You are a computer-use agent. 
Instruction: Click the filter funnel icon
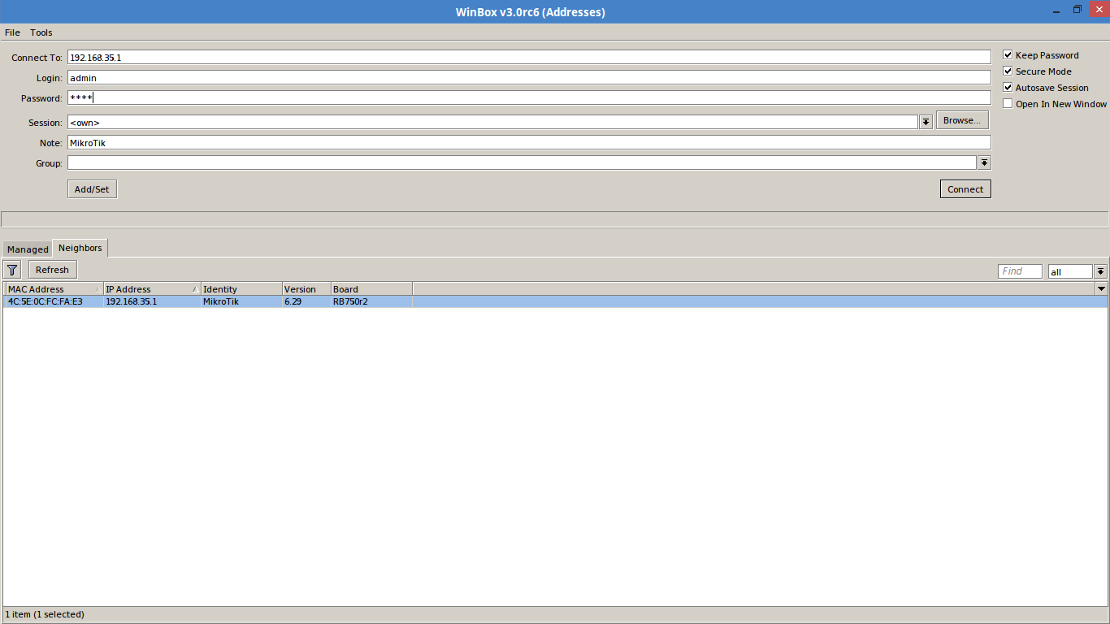(x=12, y=270)
